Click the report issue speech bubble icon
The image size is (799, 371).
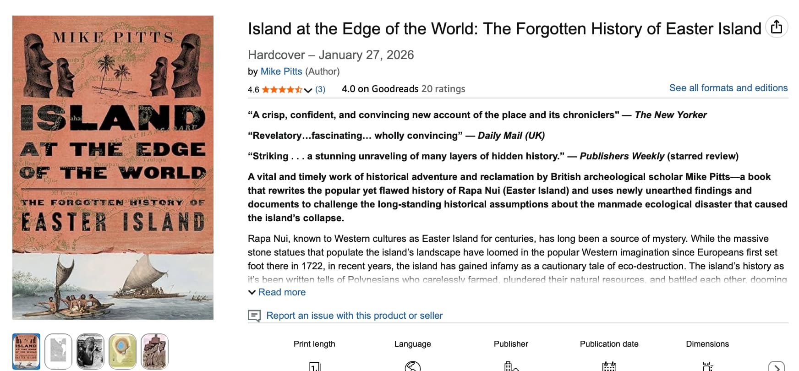[x=254, y=316]
